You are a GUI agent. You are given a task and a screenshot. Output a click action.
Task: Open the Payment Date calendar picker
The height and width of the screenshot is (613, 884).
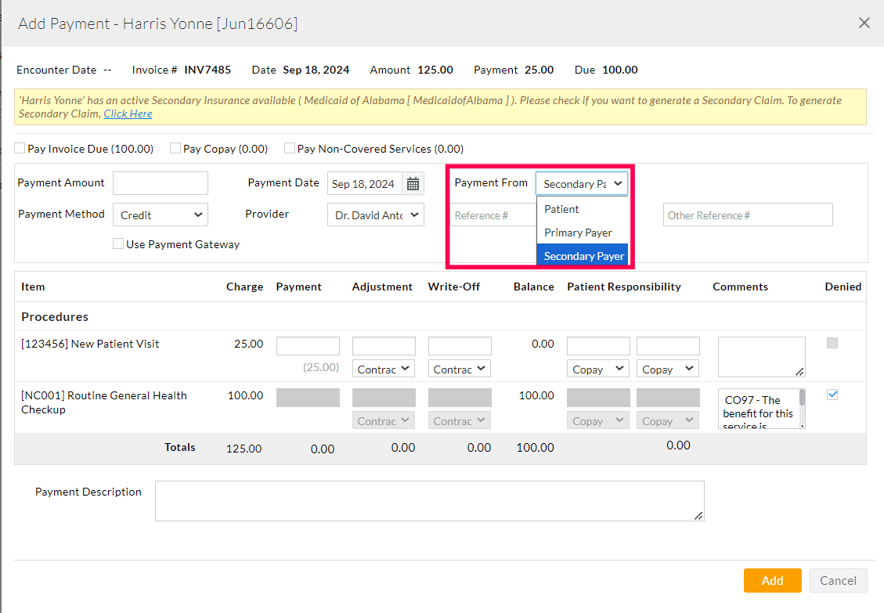tap(413, 184)
